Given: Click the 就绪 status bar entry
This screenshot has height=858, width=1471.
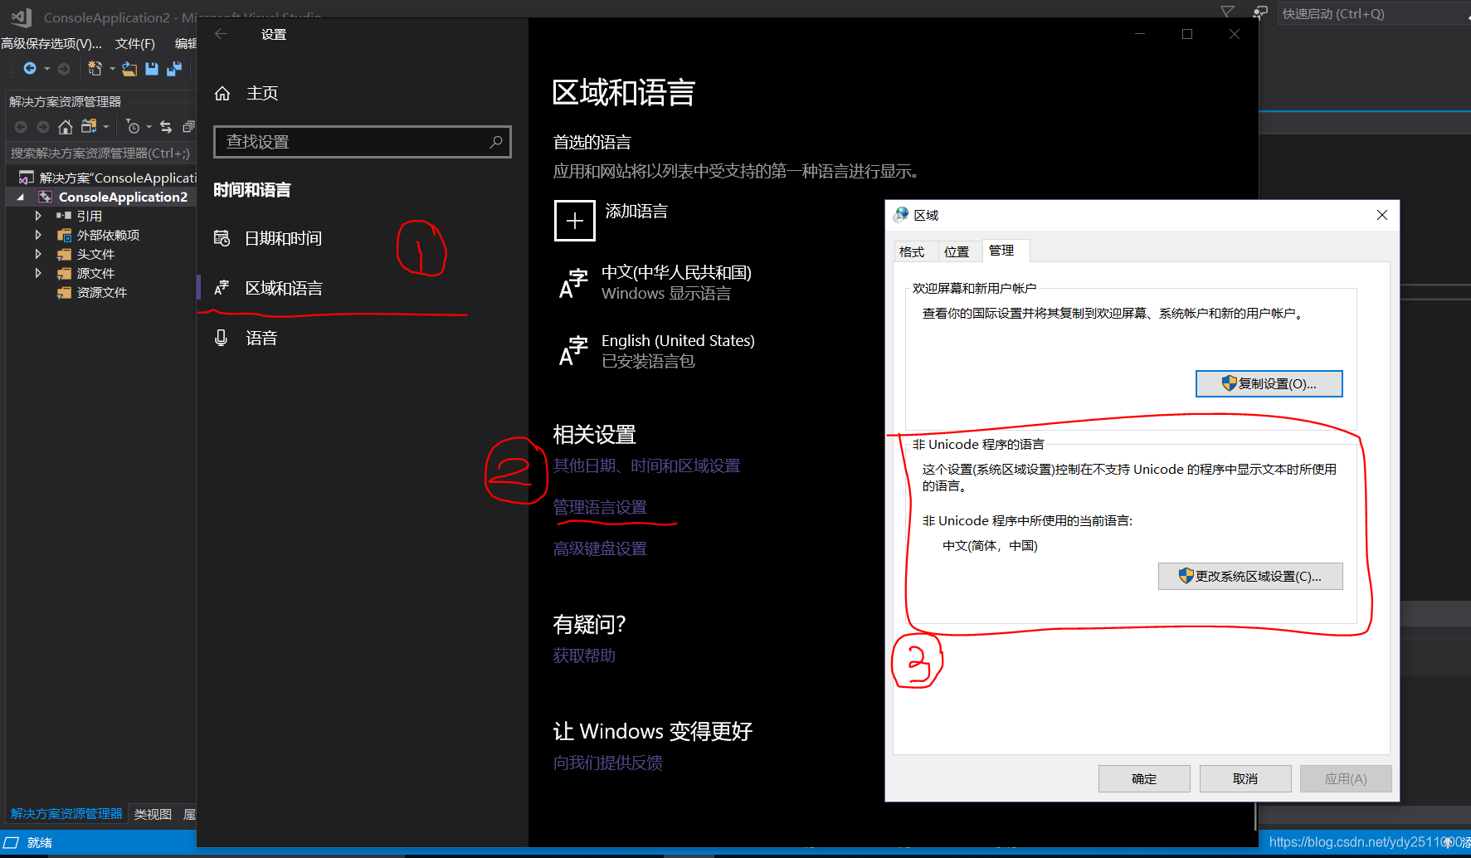Looking at the screenshot, I should coord(40,842).
